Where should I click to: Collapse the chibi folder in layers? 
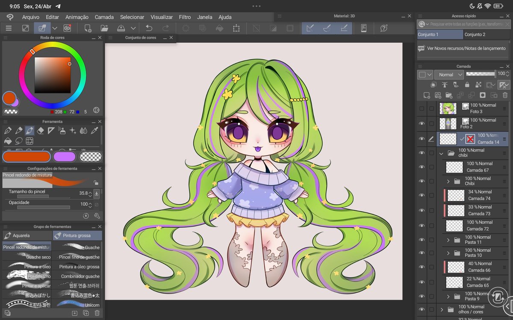pos(441,153)
